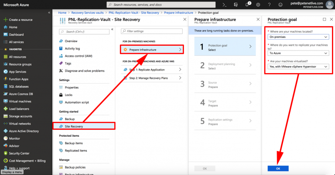Select step 5 Replication settings
The height and width of the screenshot is (175, 335).
coord(225,121)
